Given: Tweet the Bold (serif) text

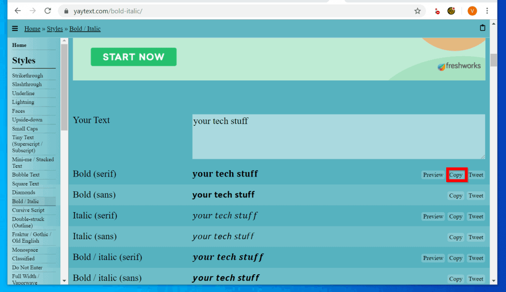Looking at the screenshot, I should (x=476, y=175).
